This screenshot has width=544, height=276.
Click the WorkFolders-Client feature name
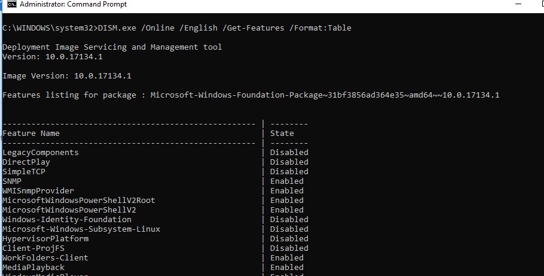(45, 257)
